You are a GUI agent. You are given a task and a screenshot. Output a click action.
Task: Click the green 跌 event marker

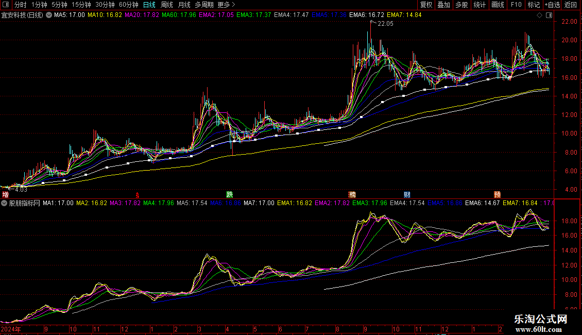point(230,195)
